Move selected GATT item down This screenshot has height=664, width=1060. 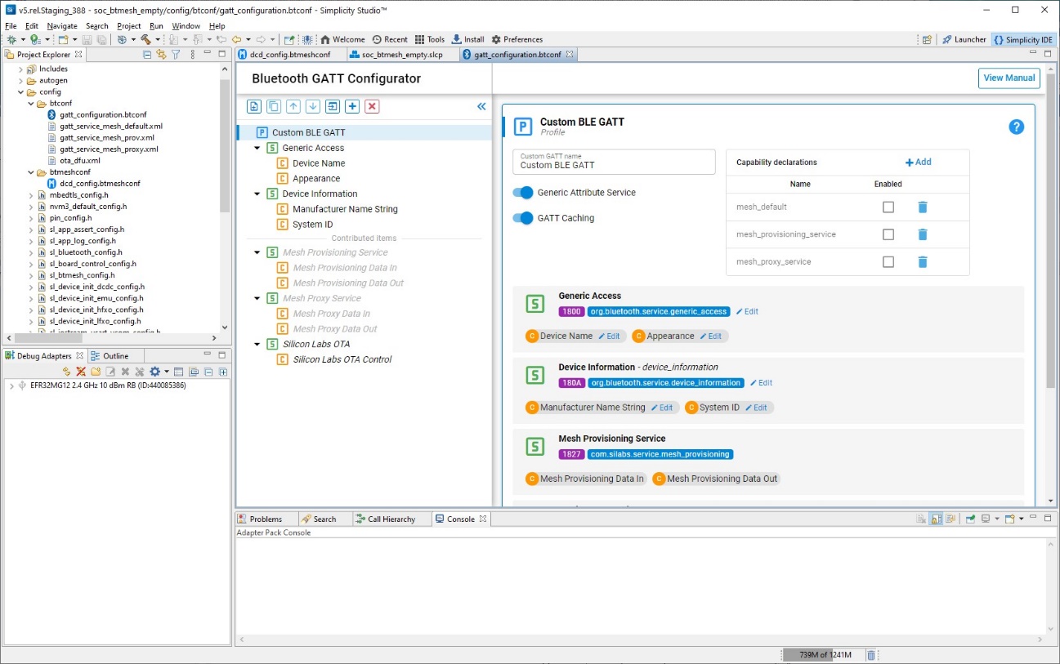313,106
